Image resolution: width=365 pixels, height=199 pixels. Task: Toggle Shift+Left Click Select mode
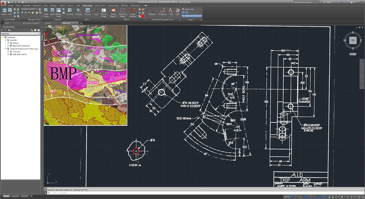[192, 16]
